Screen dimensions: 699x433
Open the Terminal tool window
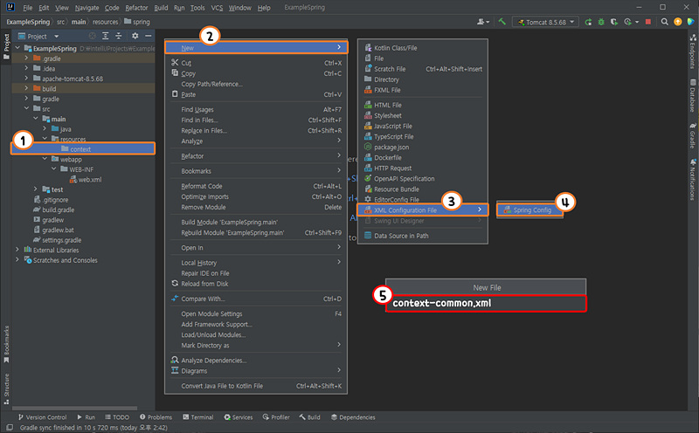pyautogui.click(x=198, y=417)
